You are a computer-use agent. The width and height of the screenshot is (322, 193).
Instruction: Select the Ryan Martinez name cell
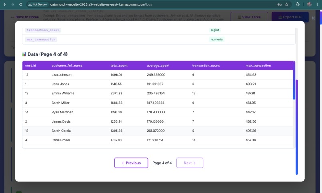tap(62, 112)
